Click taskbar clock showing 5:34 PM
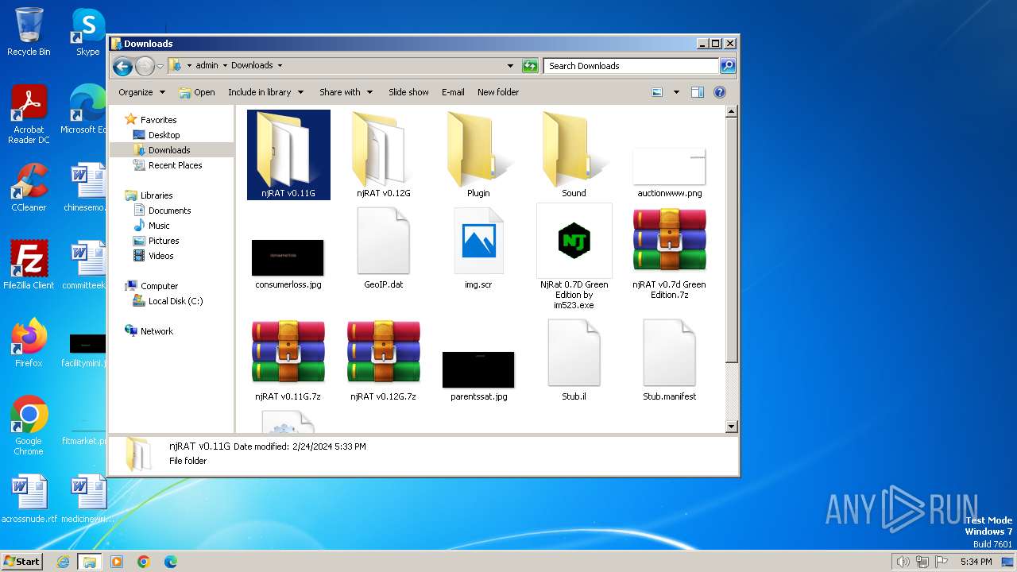Screen dimensions: 1017x572 (976, 562)
